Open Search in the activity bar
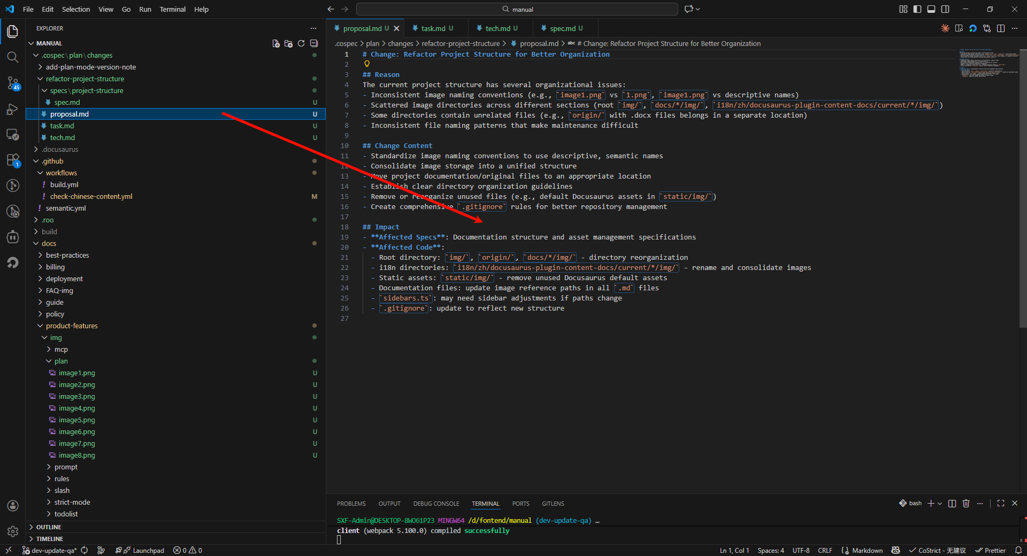 pyautogui.click(x=13, y=57)
